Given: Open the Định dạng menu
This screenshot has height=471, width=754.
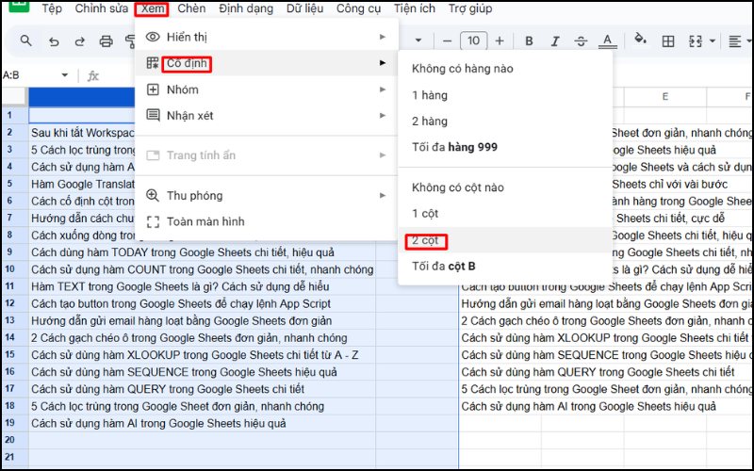Looking at the screenshot, I should point(246,8).
